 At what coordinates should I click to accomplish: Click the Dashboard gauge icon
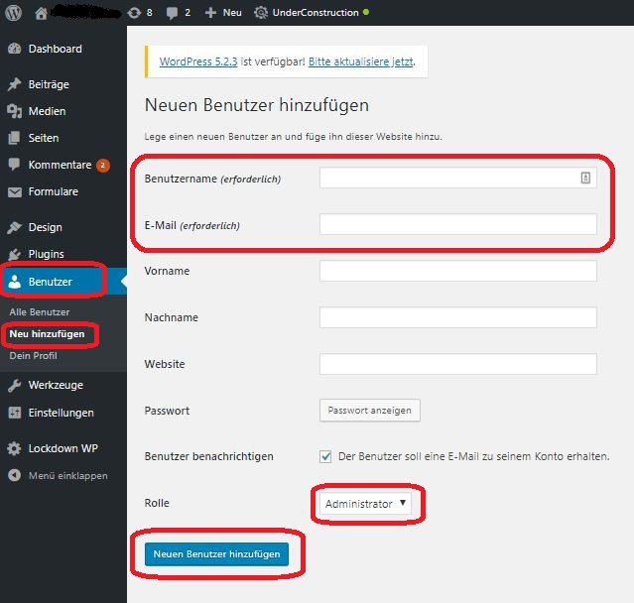(15, 49)
